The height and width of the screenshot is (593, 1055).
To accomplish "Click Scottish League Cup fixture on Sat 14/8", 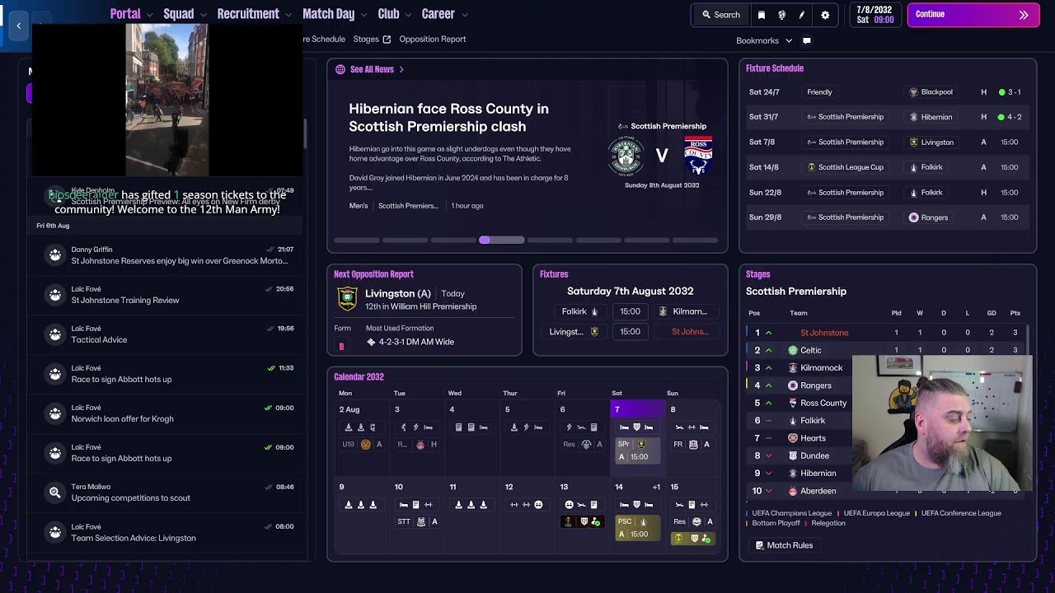I will tap(886, 167).
